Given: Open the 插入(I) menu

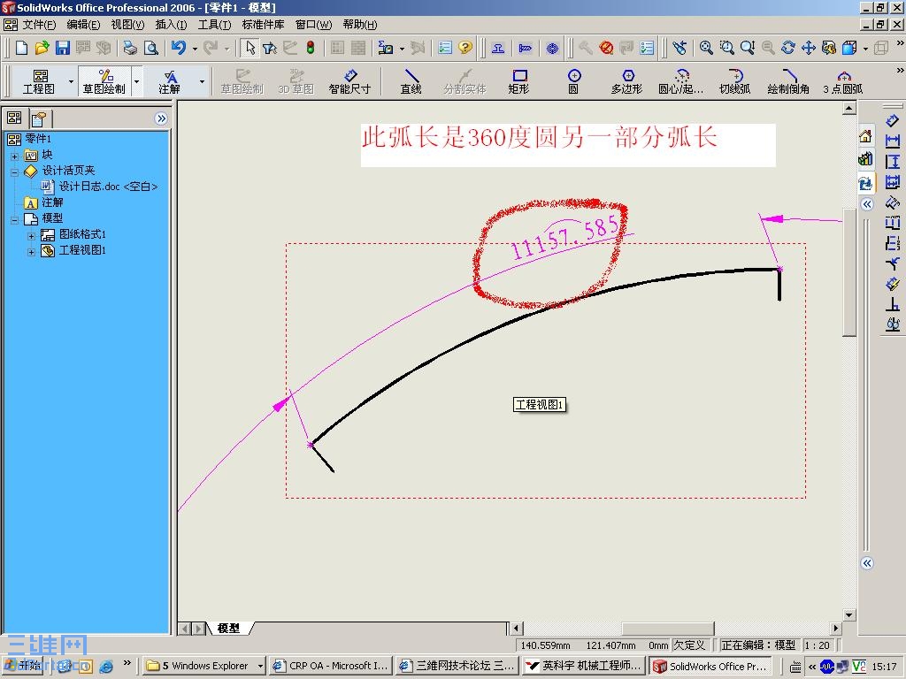Looking at the screenshot, I should point(171,25).
